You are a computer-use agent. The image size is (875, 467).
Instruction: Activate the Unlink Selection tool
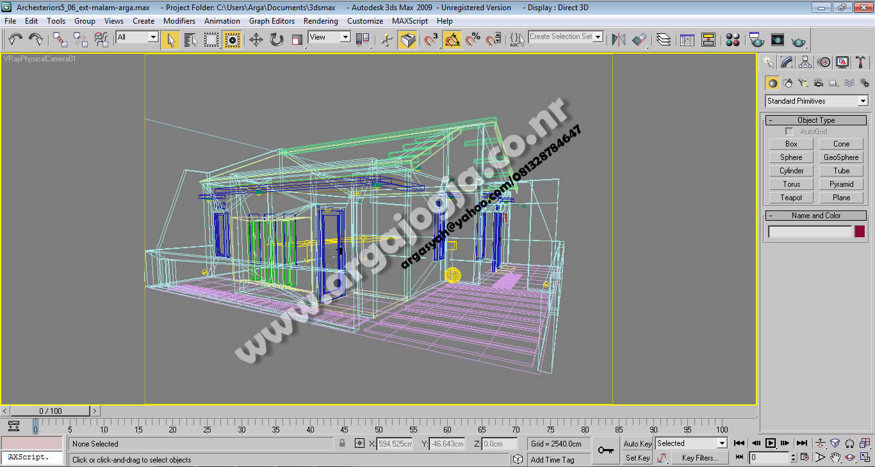(x=81, y=40)
